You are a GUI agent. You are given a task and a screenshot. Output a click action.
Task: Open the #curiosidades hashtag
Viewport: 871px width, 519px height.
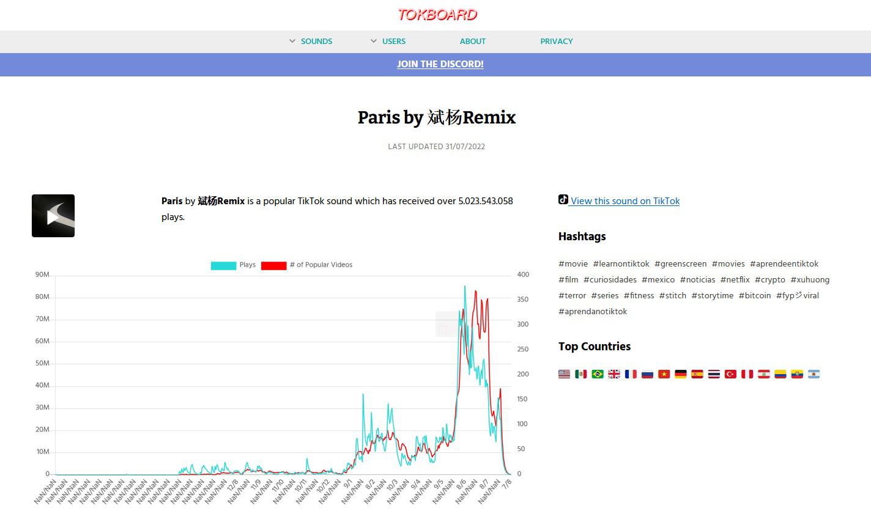[x=610, y=280]
